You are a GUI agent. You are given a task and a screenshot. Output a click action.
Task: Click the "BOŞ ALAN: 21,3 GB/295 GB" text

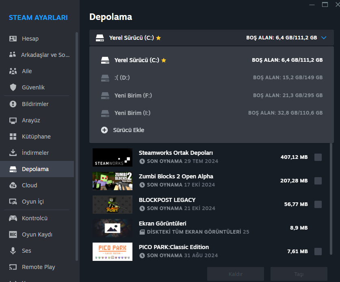288,95
